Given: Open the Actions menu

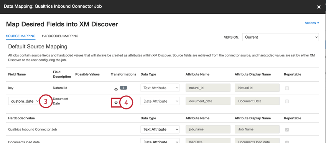Looking at the screenshot, I should pyautogui.click(x=312, y=23).
